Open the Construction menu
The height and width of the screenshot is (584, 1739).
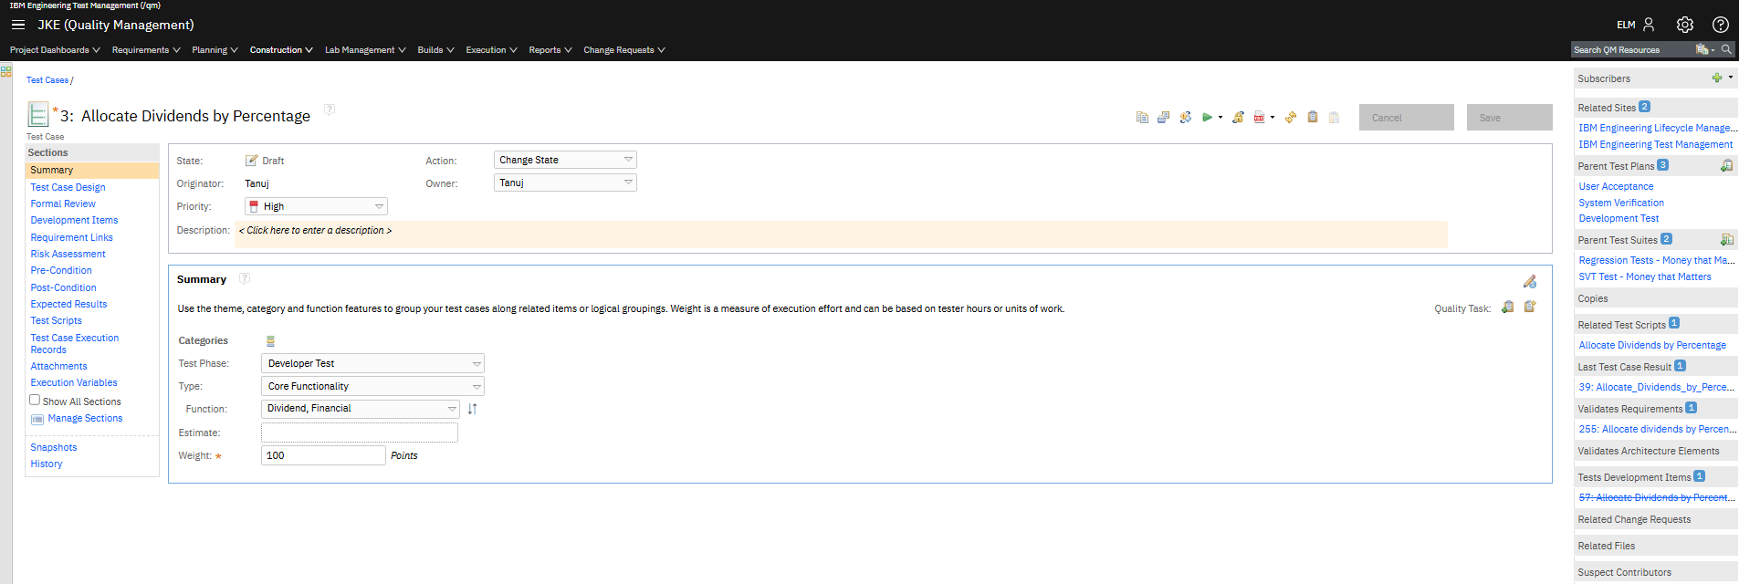click(x=281, y=50)
